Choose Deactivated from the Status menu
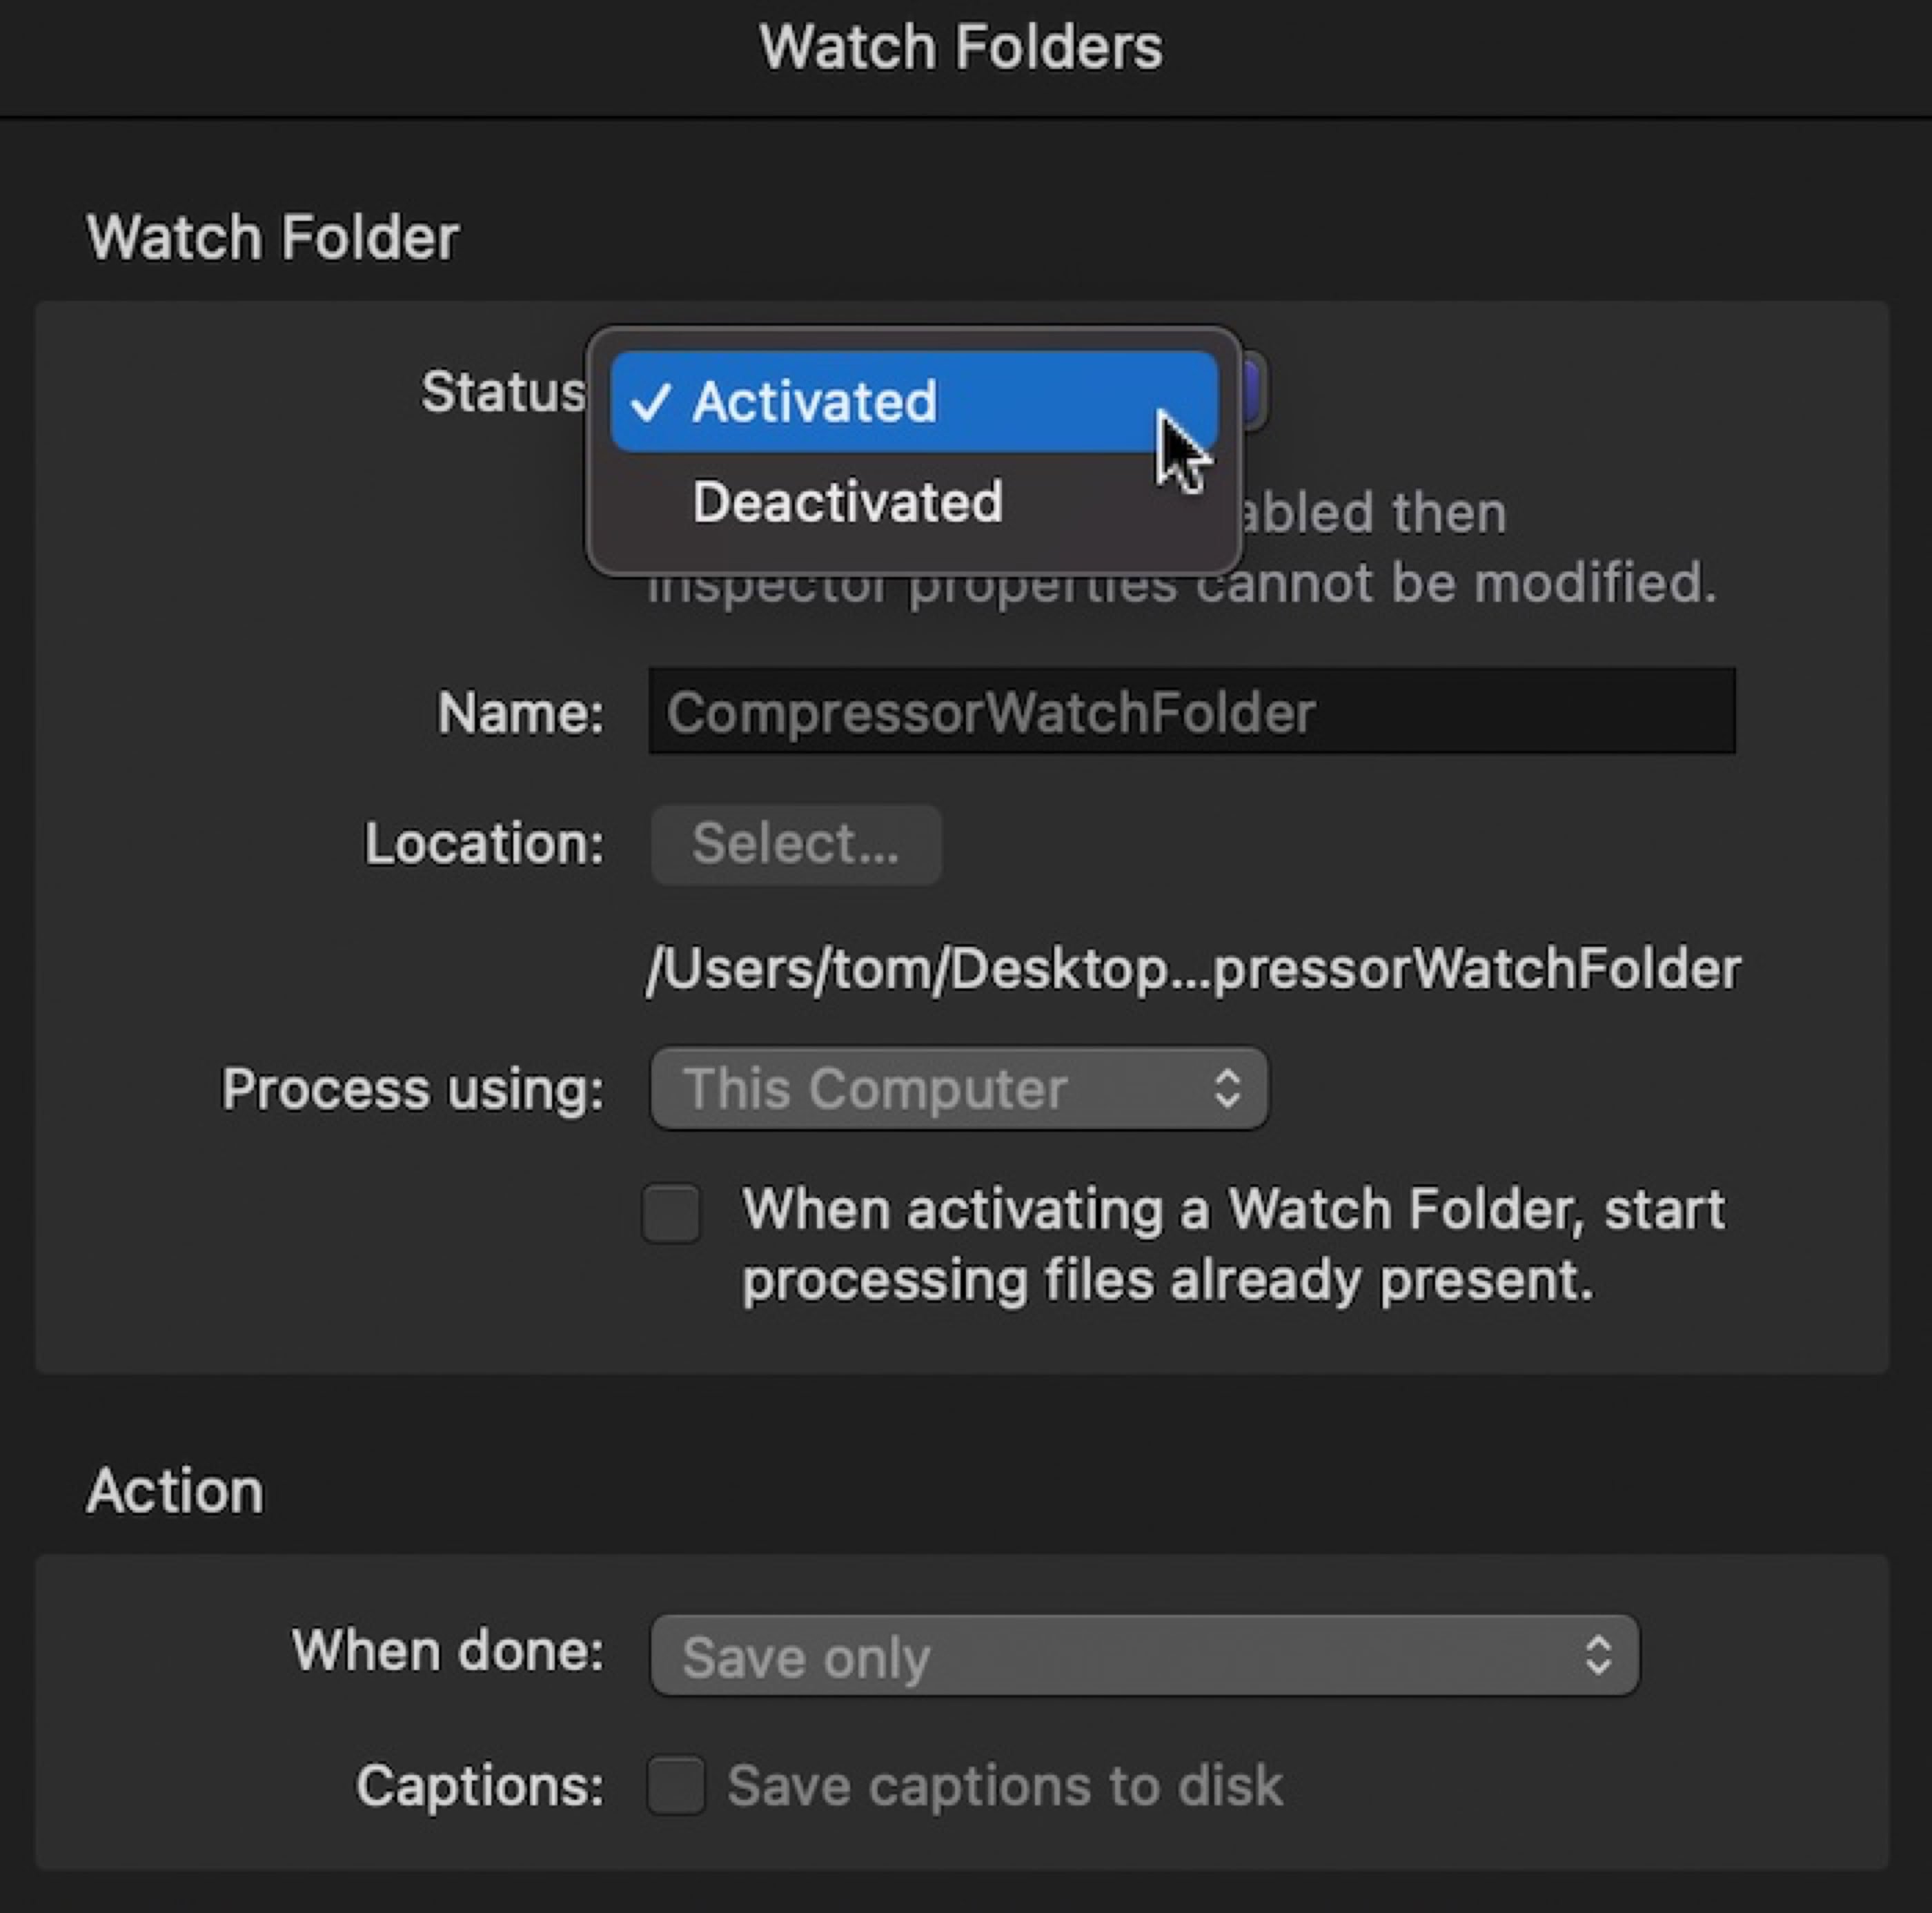This screenshot has height=1913, width=1932. pos(847,501)
